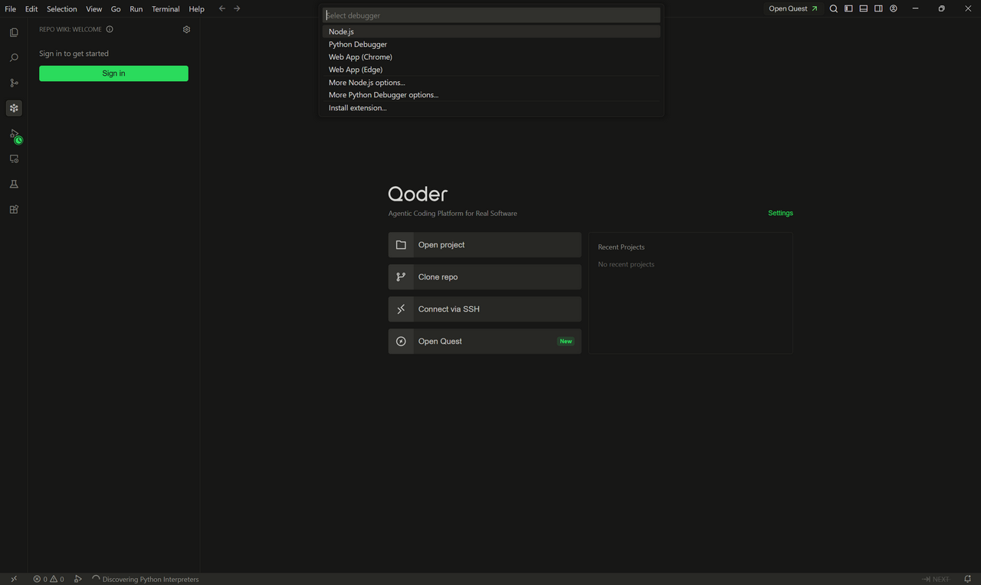Viewport: 981px width, 585px height.
Task: Click Open project on welcome page
Action: click(x=484, y=245)
